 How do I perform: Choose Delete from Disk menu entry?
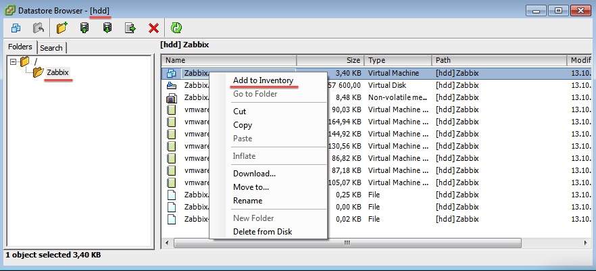click(262, 232)
